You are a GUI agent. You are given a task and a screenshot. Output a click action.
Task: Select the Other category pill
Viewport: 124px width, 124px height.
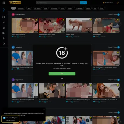click(x=102, y=8)
